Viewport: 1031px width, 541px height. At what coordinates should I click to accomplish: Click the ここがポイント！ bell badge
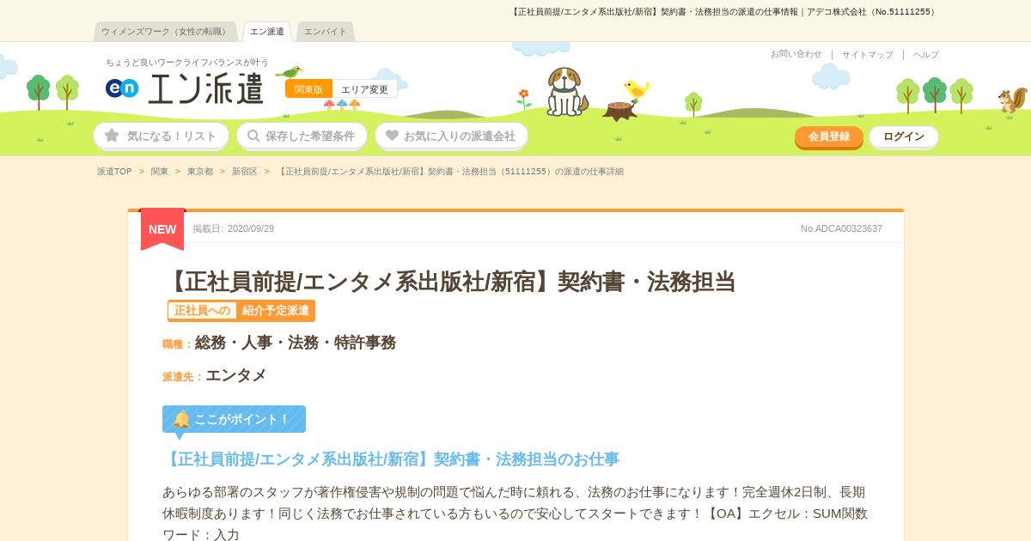(234, 419)
